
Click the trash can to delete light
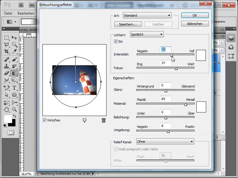click(x=104, y=120)
